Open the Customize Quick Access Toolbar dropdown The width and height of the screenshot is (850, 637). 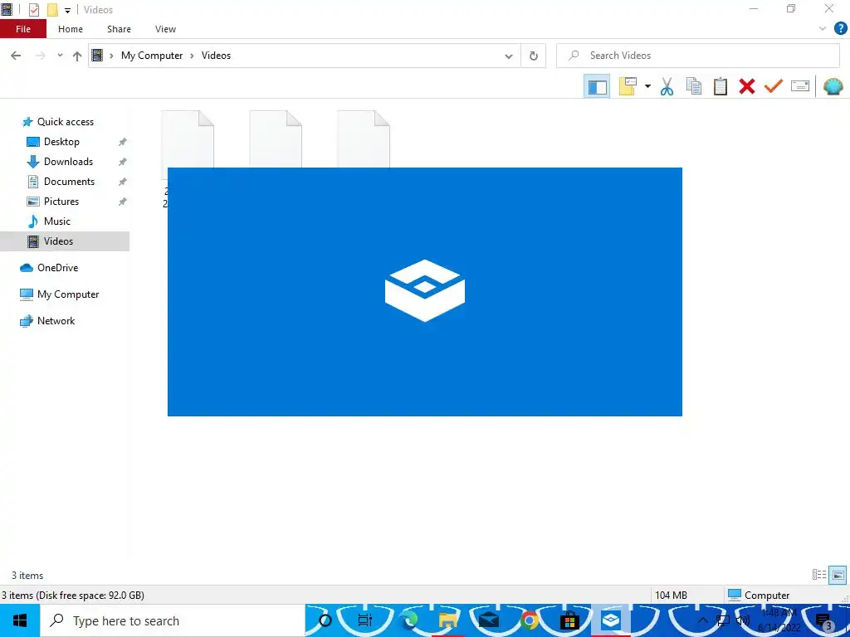click(x=67, y=10)
